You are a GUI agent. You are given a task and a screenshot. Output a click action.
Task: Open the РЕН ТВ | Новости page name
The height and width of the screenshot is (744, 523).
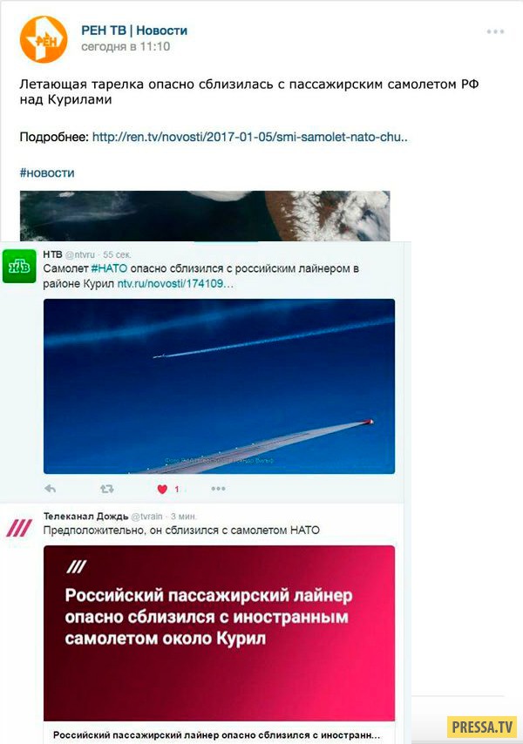134,30
